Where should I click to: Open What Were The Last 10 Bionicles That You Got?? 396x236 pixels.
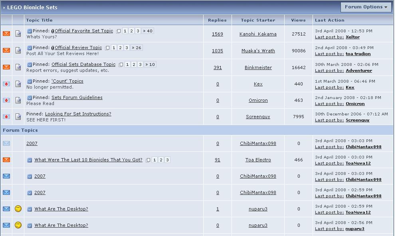click(88, 160)
